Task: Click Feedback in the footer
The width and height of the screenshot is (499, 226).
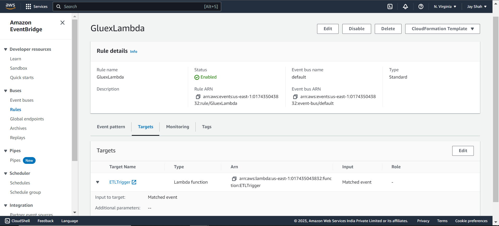Action: point(45,221)
